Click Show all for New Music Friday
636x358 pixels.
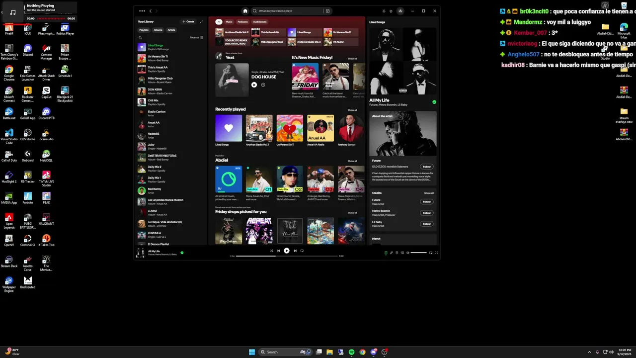coord(352,58)
